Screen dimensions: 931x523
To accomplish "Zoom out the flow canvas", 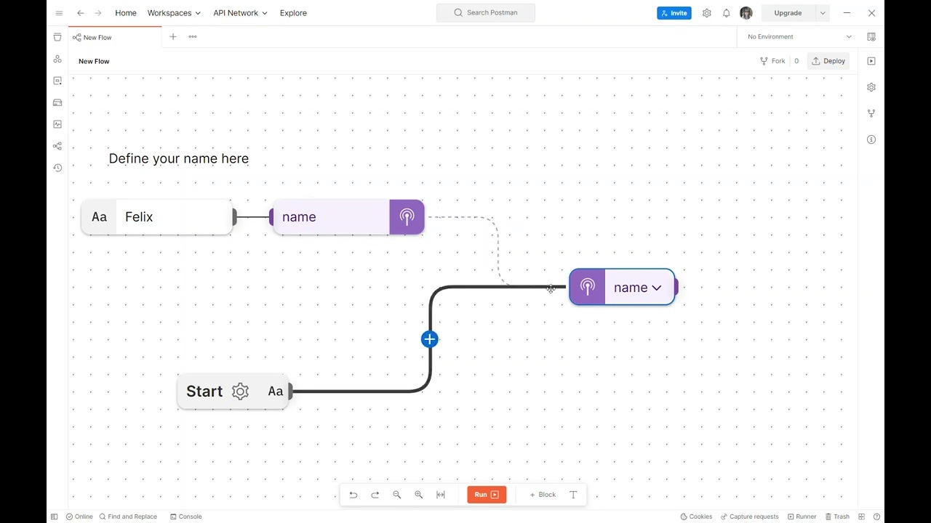I will pos(397,495).
